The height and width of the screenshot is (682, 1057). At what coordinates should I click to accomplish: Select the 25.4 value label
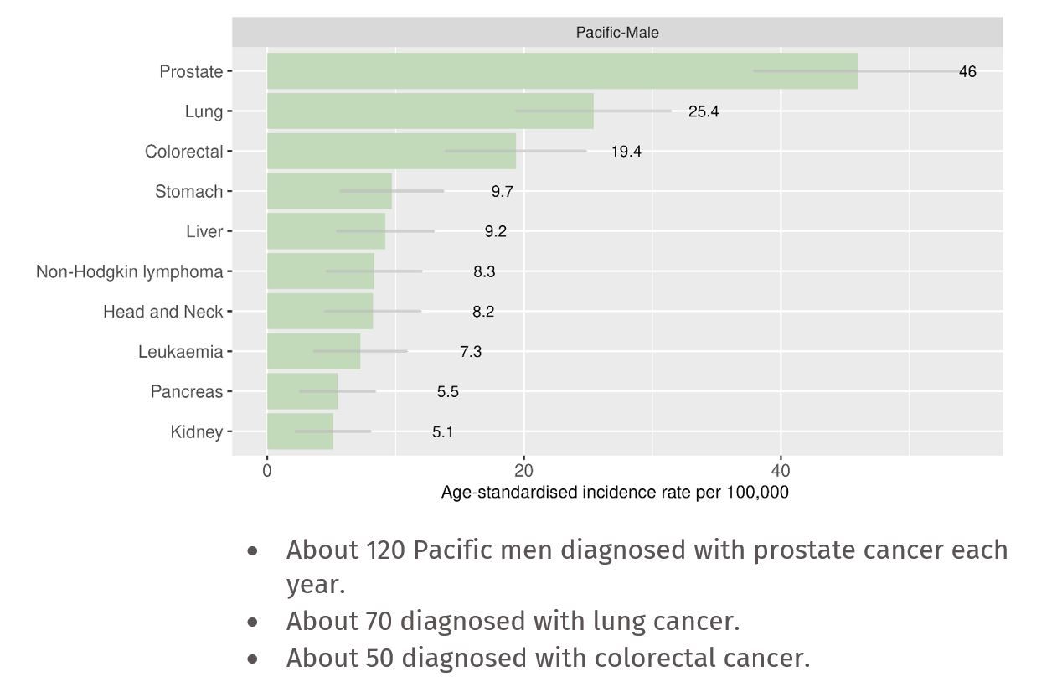(x=704, y=111)
